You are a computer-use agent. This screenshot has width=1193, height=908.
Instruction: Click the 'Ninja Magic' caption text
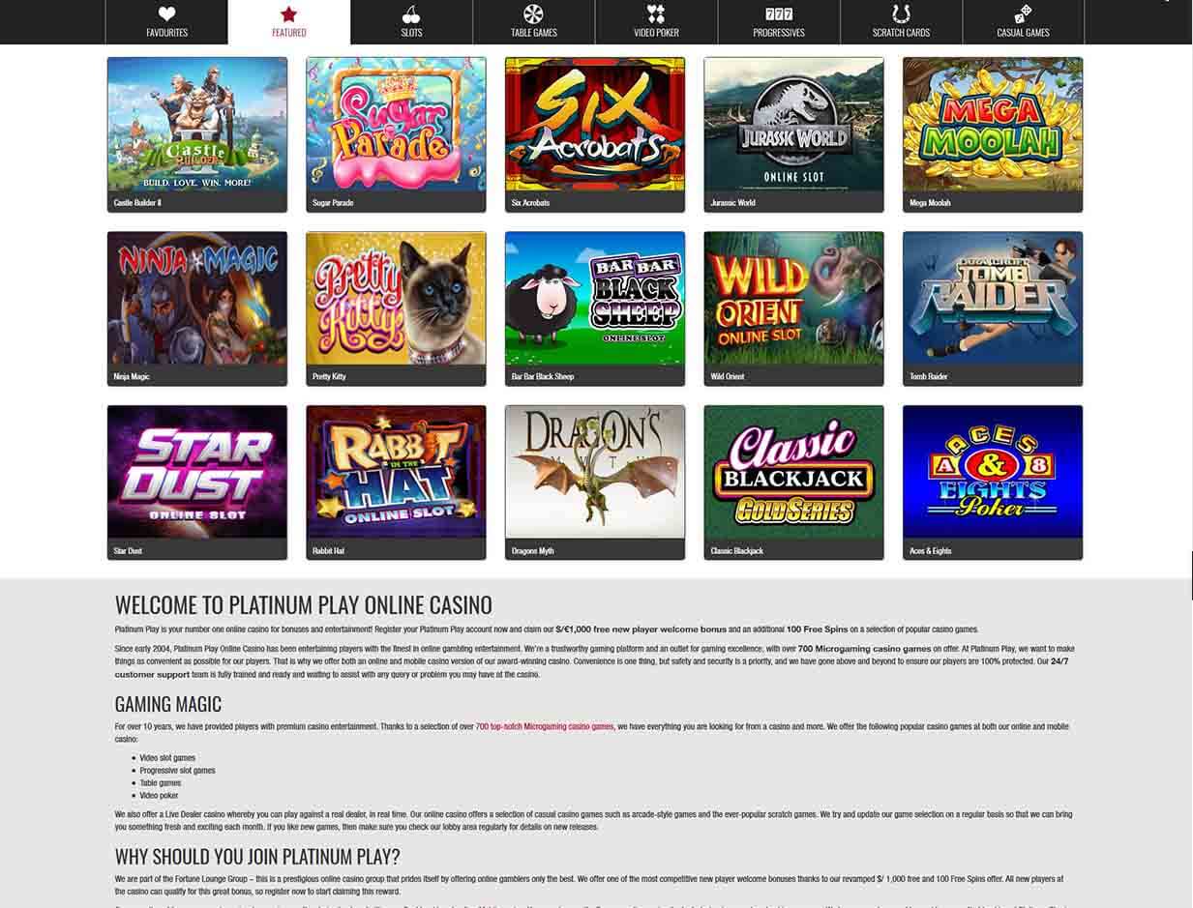[x=132, y=377]
